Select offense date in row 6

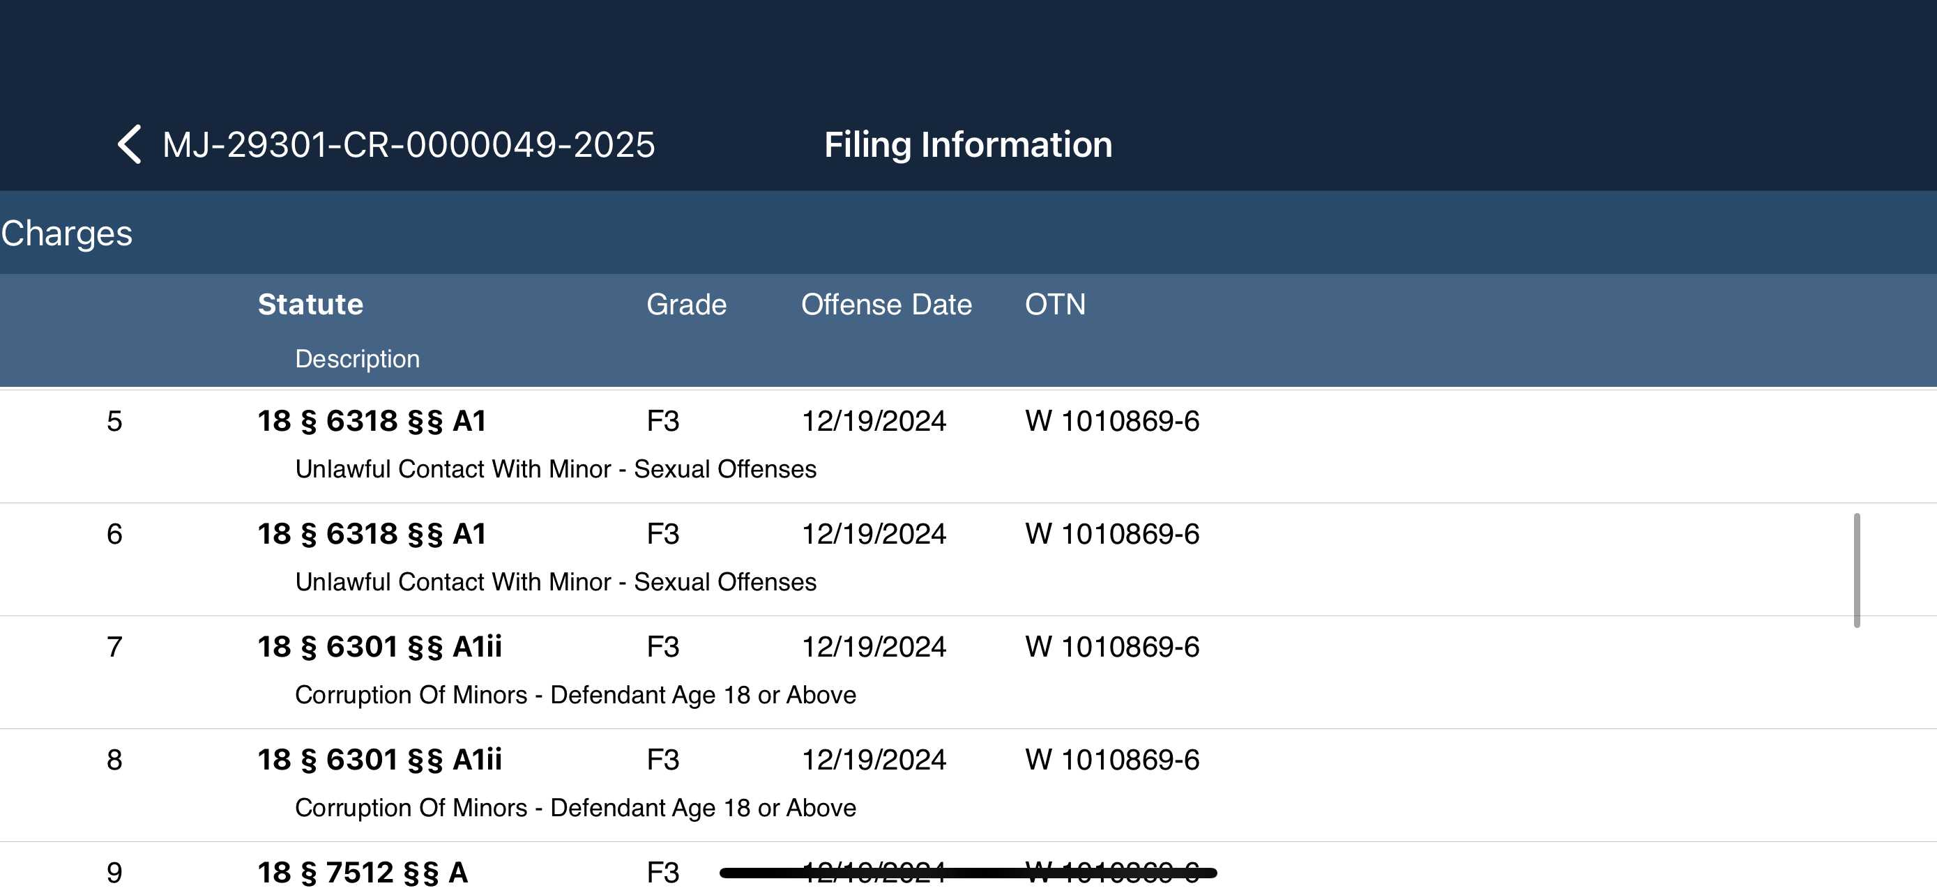(x=873, y=535)
